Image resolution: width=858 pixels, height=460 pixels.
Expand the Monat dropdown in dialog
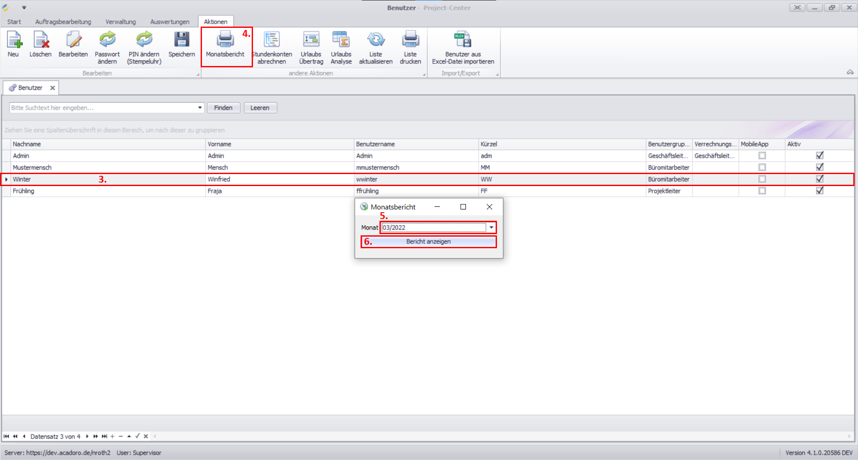point(491,228)
